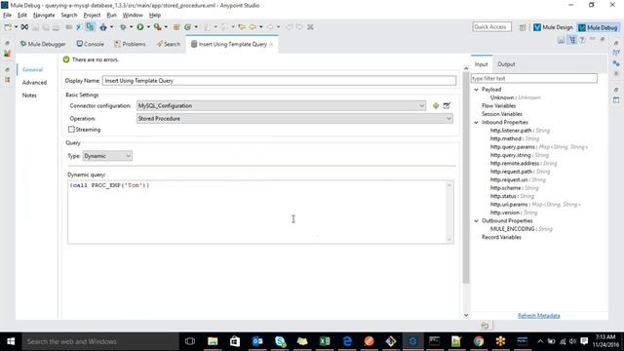Open the Operation dropdown
The height and width of the screenshot is (351, 624).
click(294, 119)
